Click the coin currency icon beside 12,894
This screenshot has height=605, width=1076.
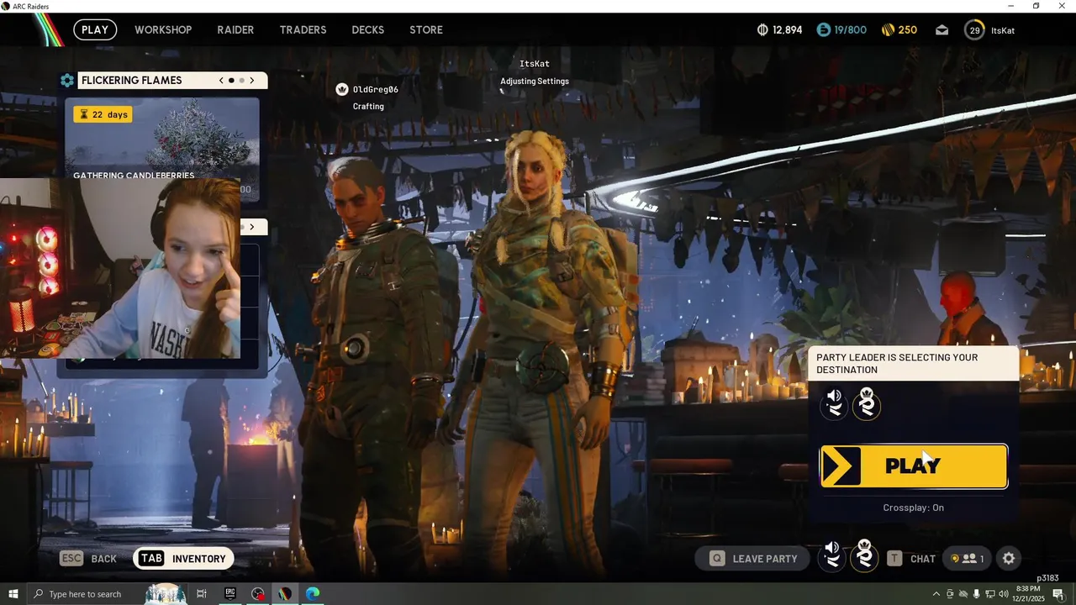click(762, 29)
